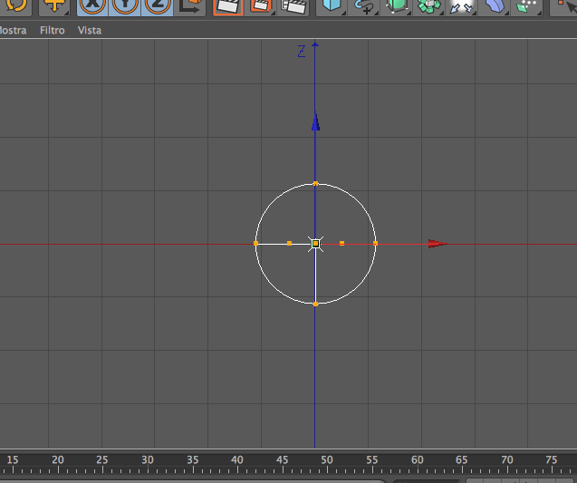The width and height of the screenshot is (577, 483).
Task: Click the green scene objects icon
Action: point(526,6)
